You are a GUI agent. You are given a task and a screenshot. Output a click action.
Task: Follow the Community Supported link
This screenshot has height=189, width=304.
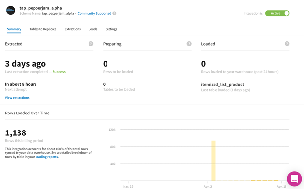[x=94, y=13]
